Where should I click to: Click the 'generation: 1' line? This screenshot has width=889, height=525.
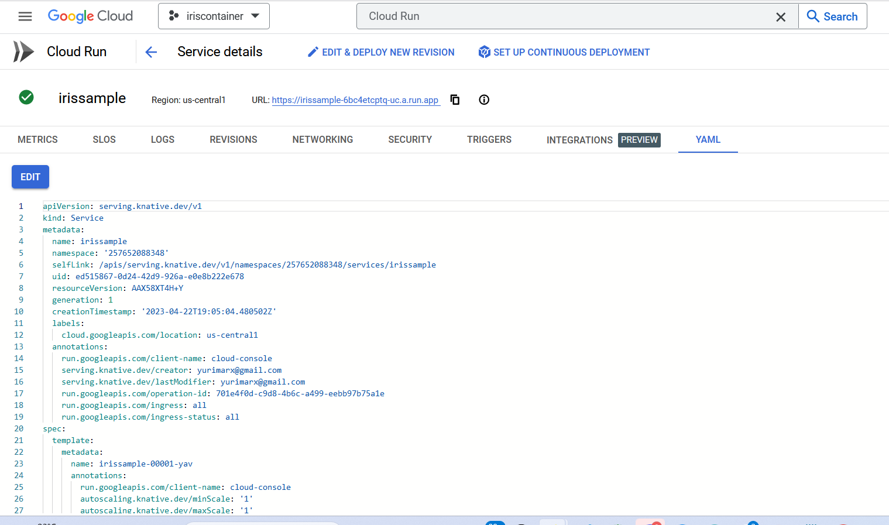point(83,300)
